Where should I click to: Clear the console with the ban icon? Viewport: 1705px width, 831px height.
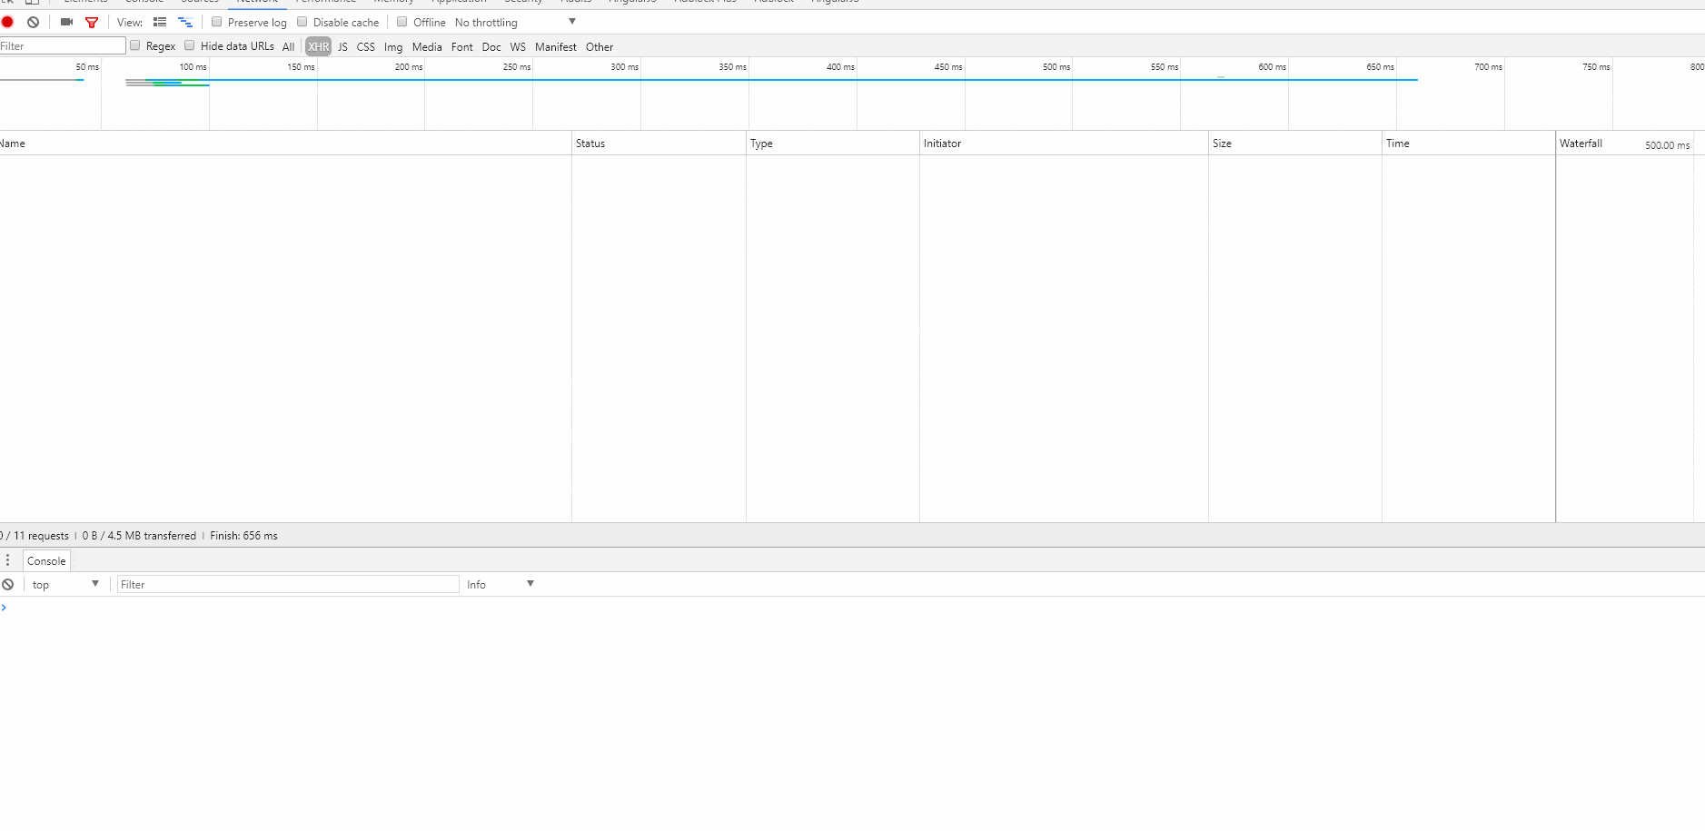pos(8,584)
